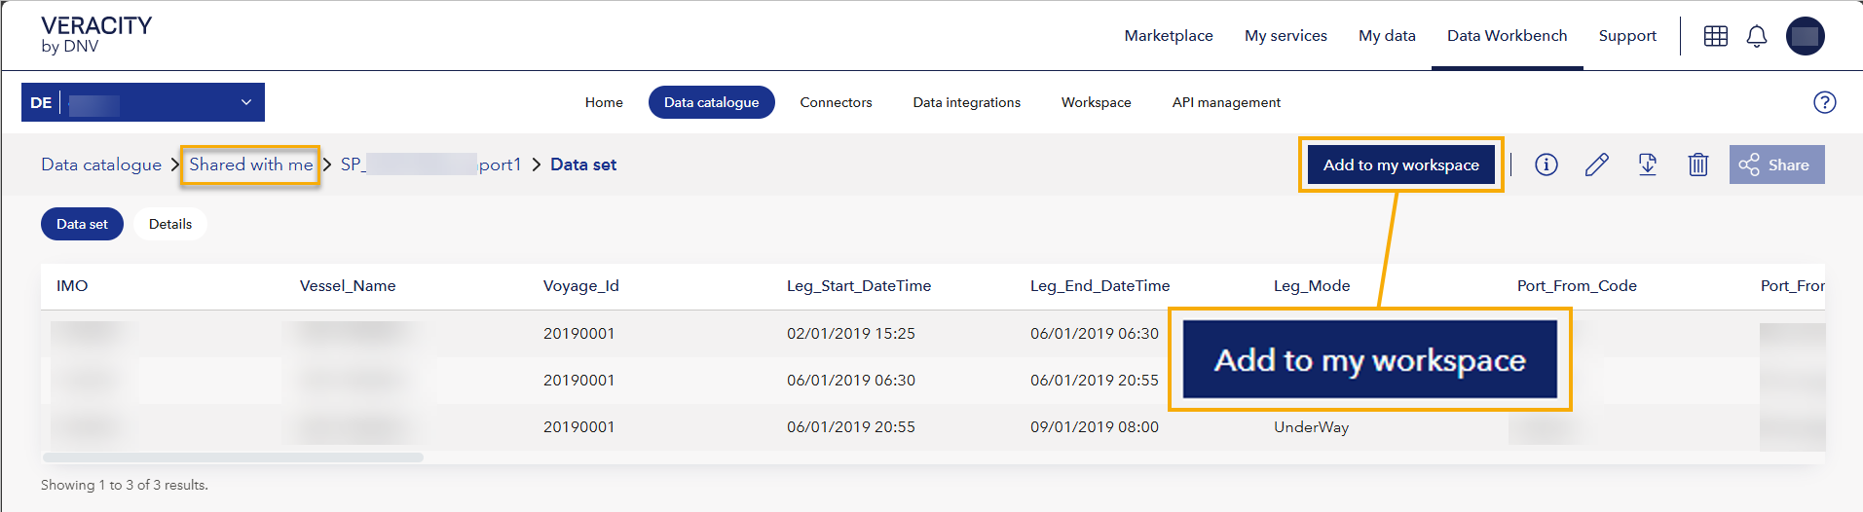
Task: Show data set info icon
Action: tap(1546, 165)
